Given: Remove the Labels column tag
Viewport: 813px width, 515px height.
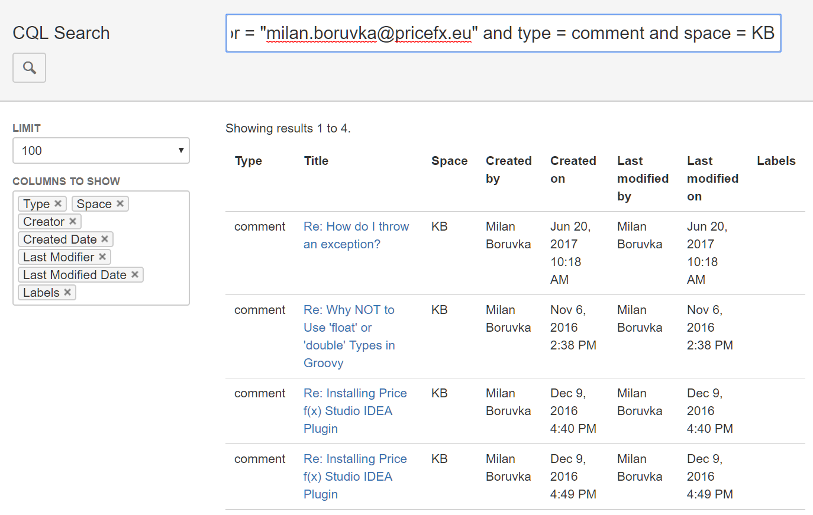Looking at the screenshot, I should click(67, 292).
